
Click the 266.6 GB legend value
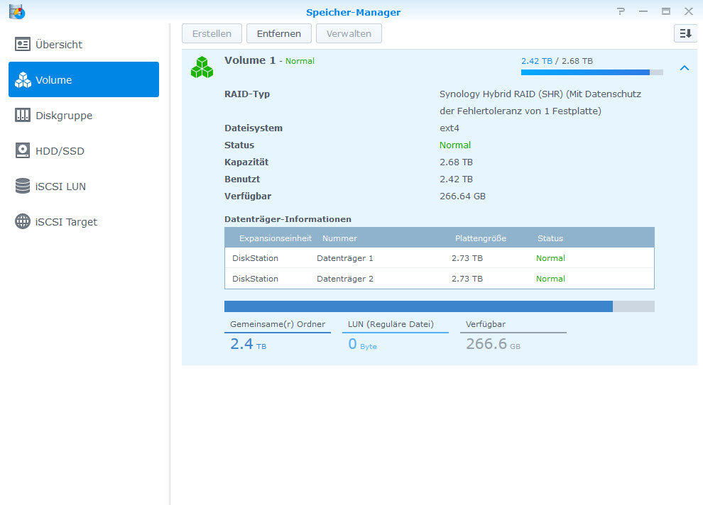coord(494,344)
